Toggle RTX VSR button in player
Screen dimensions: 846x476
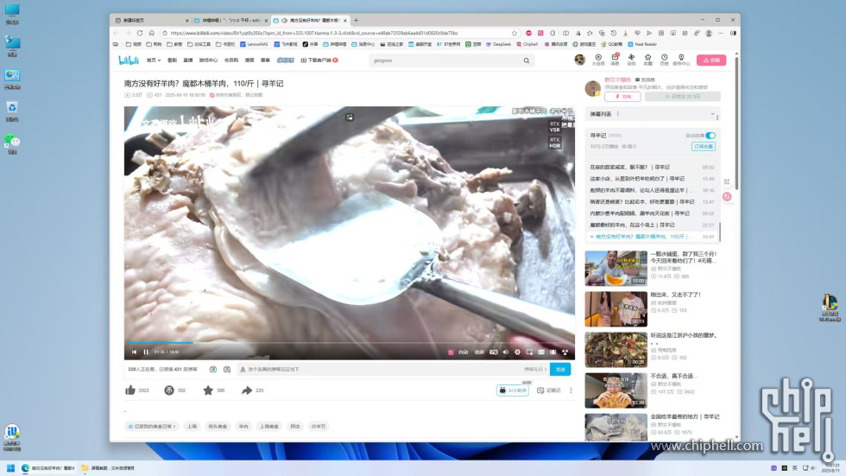coord(554,127)
